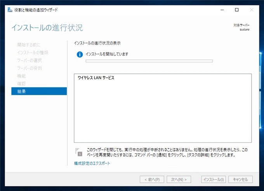Click the wizard app icon in title bar
264x191 pixels.
tap(10, 10)
